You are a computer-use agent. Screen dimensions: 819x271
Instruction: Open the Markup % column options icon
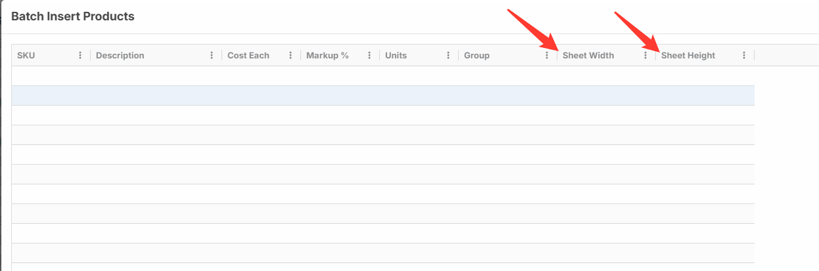coord(369,56)
